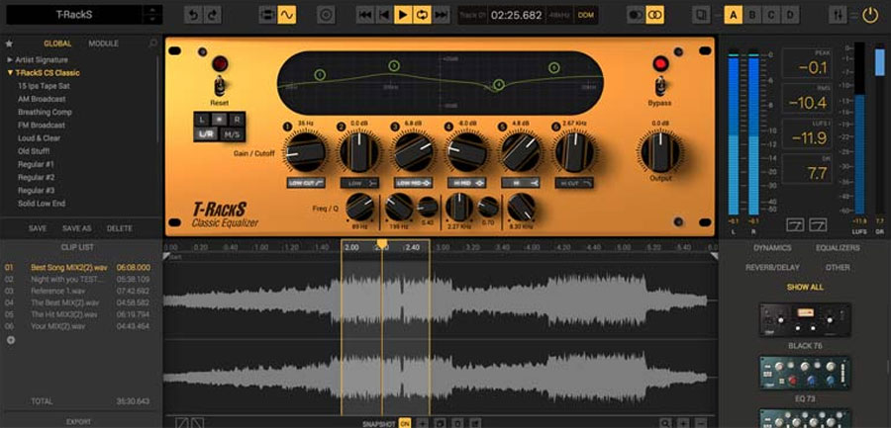Toggle the HI MID band button
Image resolution: width=891 pixels, height=428 pixels.
click(466, 183)
